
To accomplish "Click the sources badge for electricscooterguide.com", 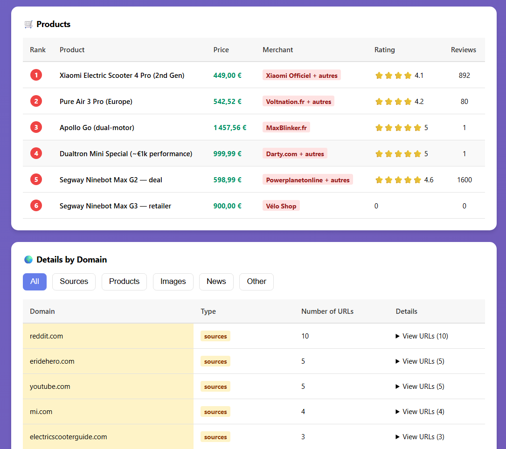I will click(x=215, y=436).
